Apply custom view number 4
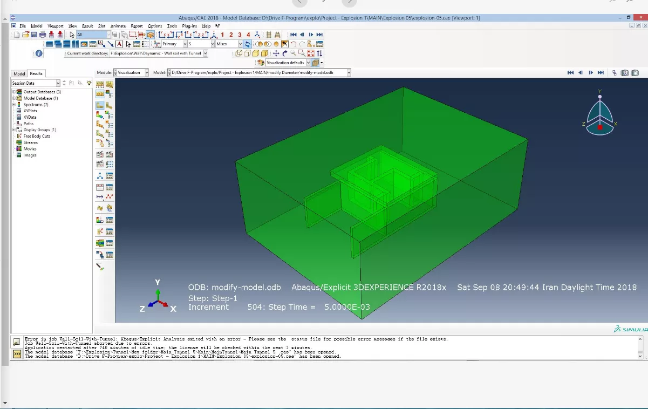The width and height of the screenshot is (648, 409). (248, 35)
